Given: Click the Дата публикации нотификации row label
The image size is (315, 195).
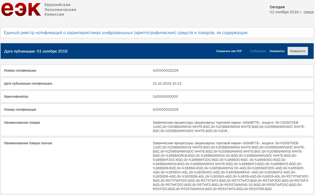Looking at the screenshot, I should click(28, 84).
